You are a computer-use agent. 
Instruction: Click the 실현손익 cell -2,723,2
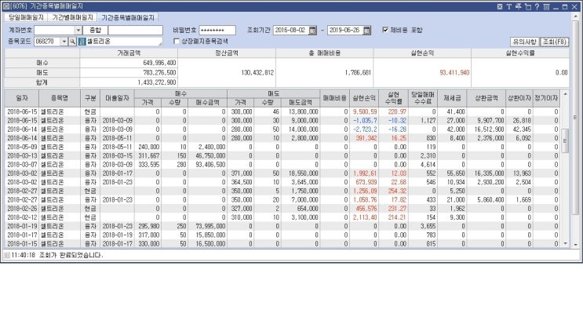pyautogui.click(x=365, y=129)
